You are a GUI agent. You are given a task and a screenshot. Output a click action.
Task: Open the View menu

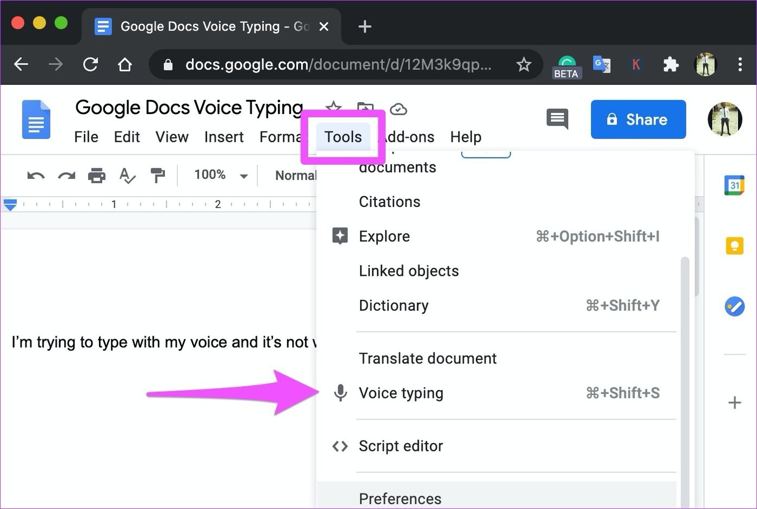click(172, 137)
